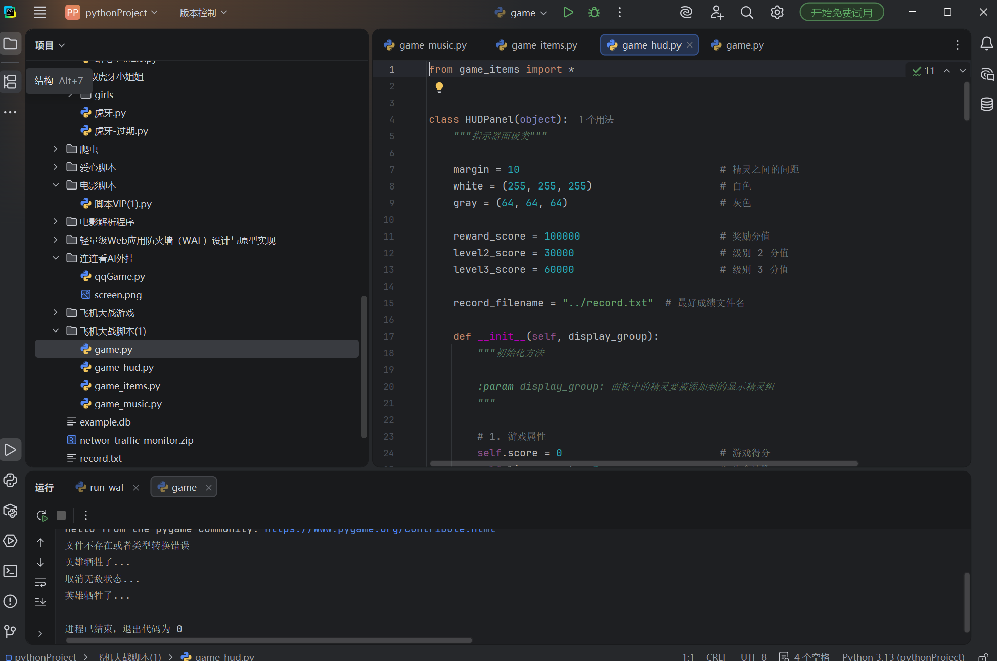Close the game_hud.py tab
997x661 pixels.
(x=690, y=45)
